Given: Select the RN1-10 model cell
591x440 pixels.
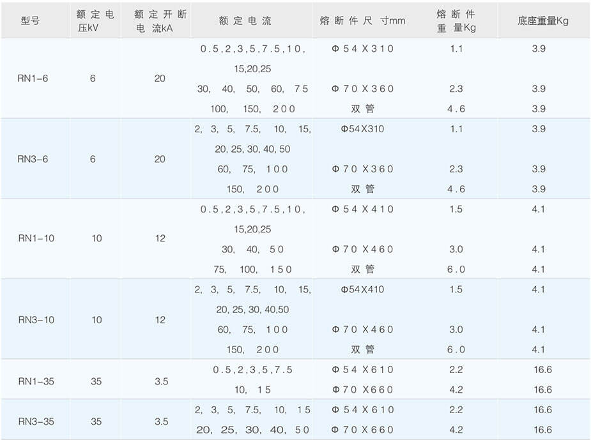Looking at the screenshot, I should (36, 238).
